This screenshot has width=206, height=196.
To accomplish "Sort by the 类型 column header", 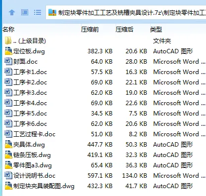I will [x=156, y=30].
